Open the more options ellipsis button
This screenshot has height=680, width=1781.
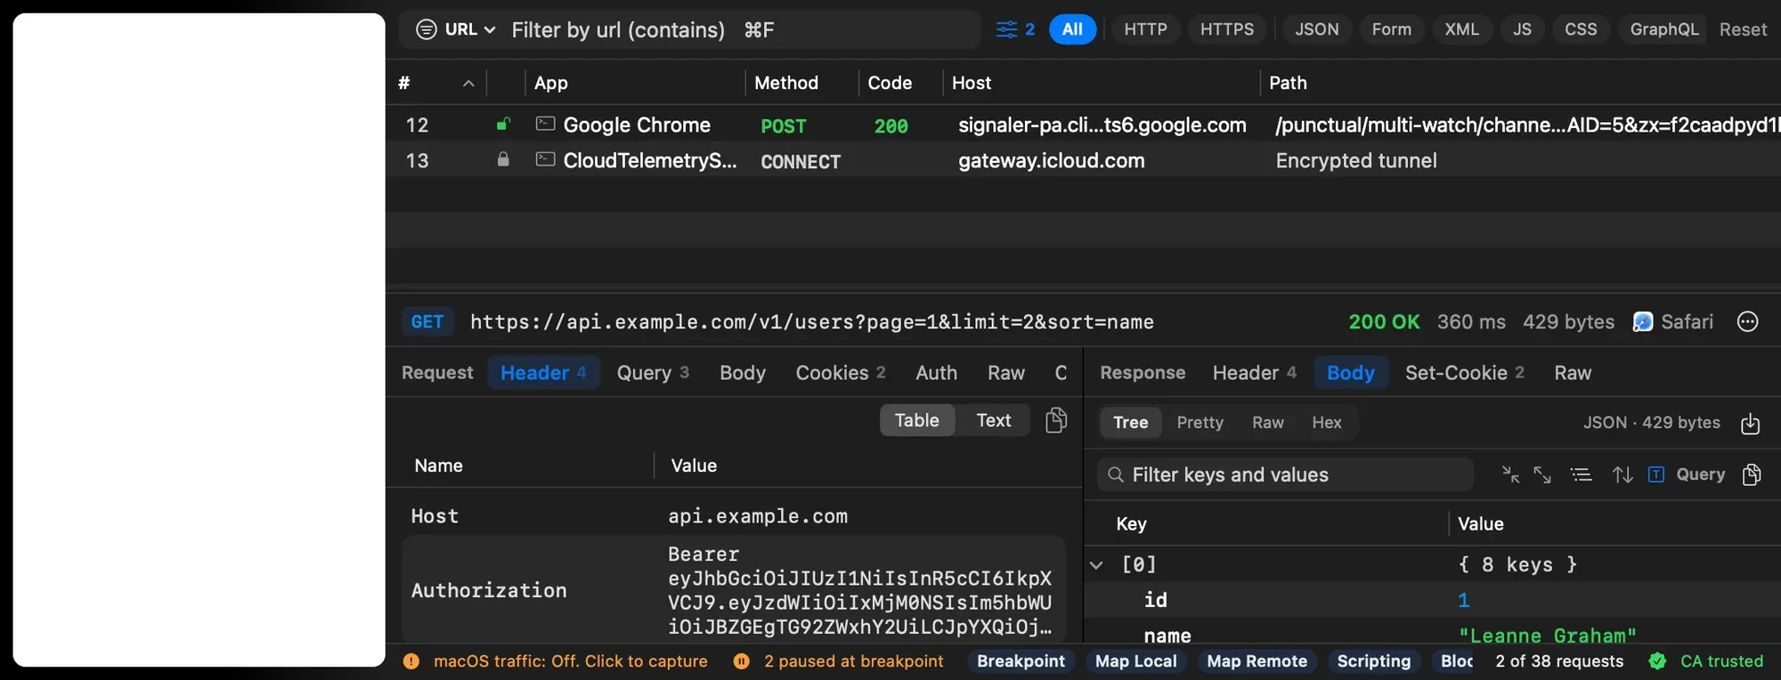1748,321
